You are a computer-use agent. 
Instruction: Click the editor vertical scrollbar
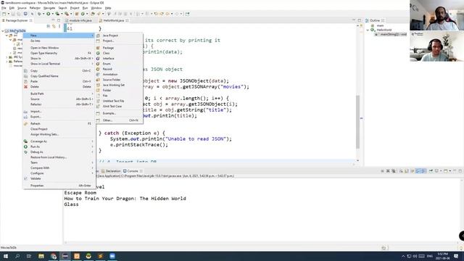tap(357, 121)
